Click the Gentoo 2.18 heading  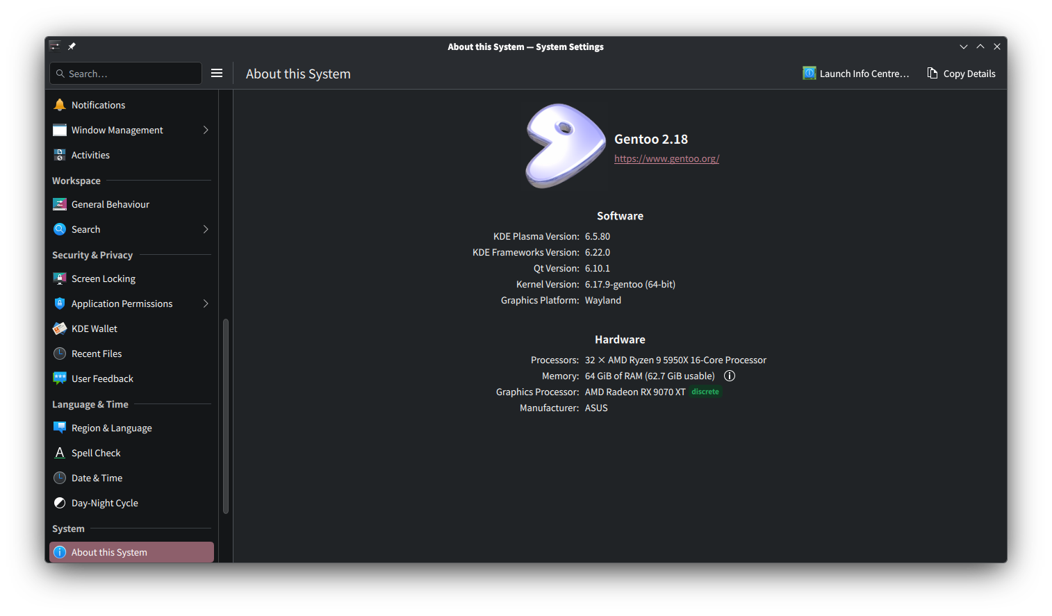[x=651, y=139]
